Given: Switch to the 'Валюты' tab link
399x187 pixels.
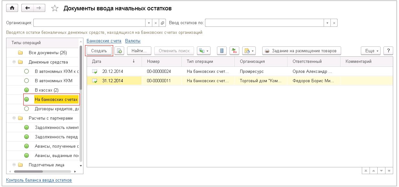Looking at the screenshot, I should pyautogui.click(x=133, y=41).
